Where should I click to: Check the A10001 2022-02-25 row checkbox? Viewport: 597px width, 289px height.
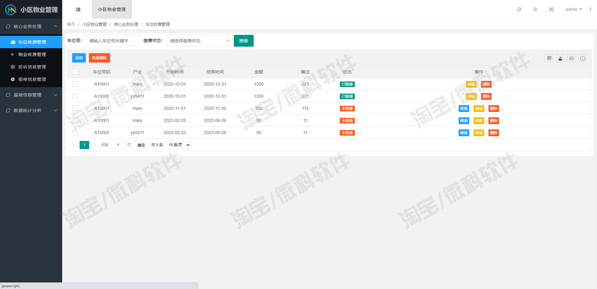(x=75, y=120)
